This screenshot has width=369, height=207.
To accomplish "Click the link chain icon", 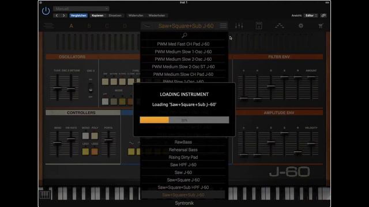I will tap(323, 16).
